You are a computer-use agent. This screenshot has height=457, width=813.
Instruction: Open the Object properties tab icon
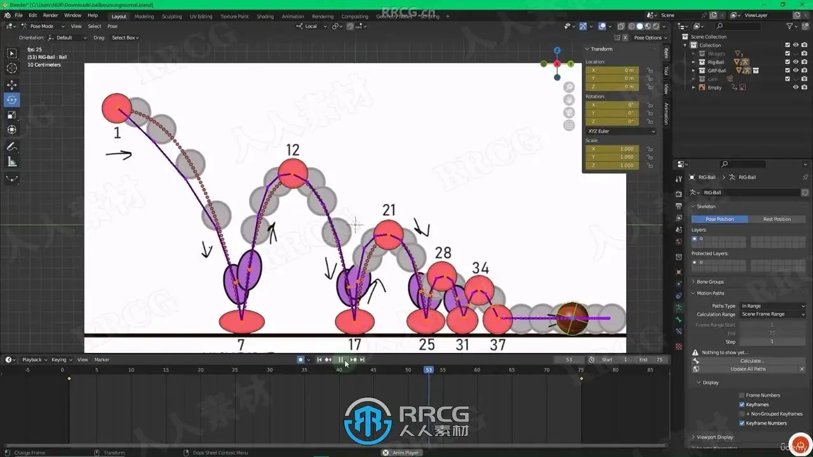pyautogui.click(x=679, y=272)
